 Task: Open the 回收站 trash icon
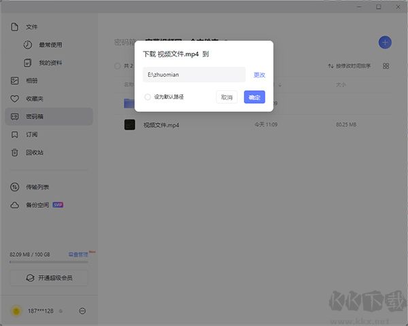[14, 152]
